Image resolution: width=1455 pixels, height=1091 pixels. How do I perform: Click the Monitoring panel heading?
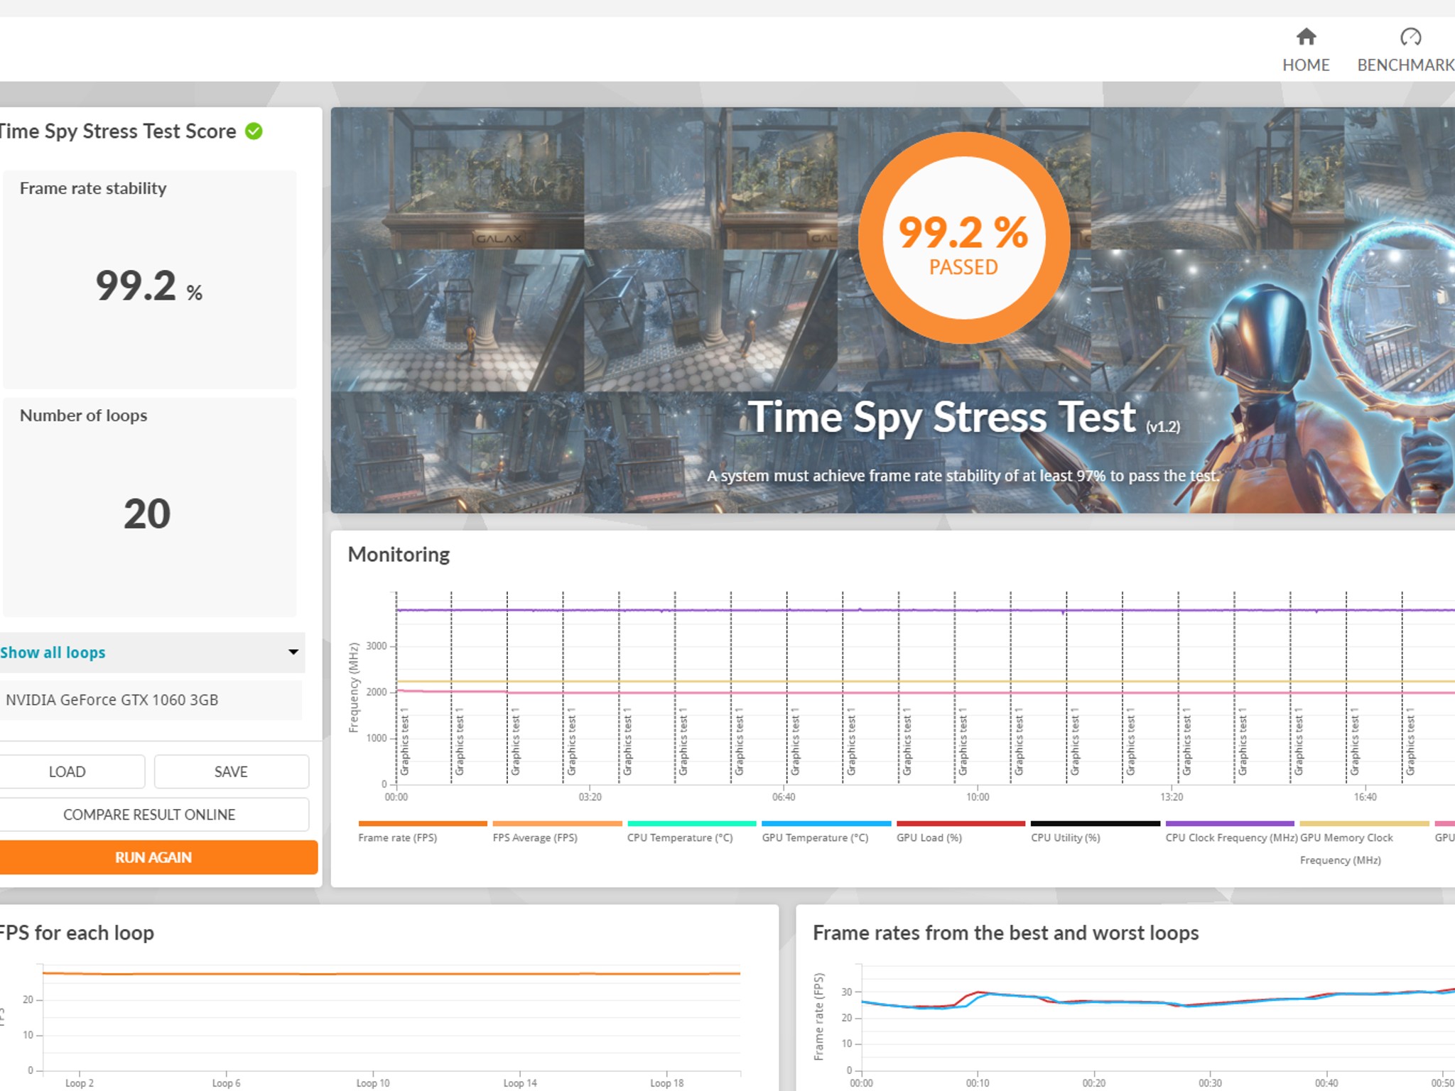tap(399, 555)
